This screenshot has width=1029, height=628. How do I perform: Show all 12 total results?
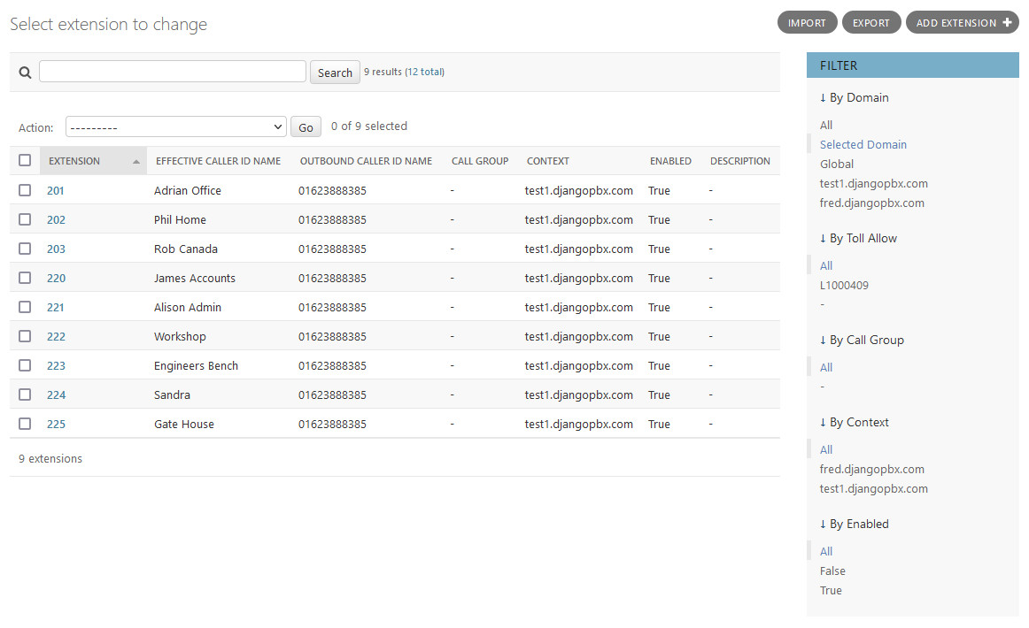click(x=424, y=72)
